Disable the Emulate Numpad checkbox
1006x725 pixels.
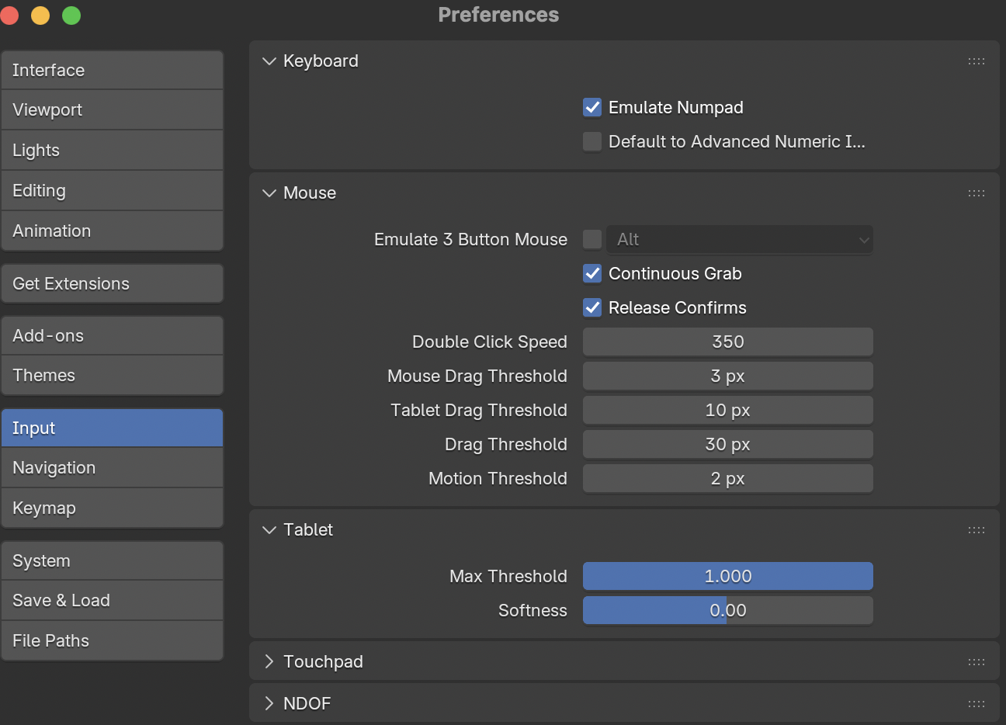pos(592,108)
